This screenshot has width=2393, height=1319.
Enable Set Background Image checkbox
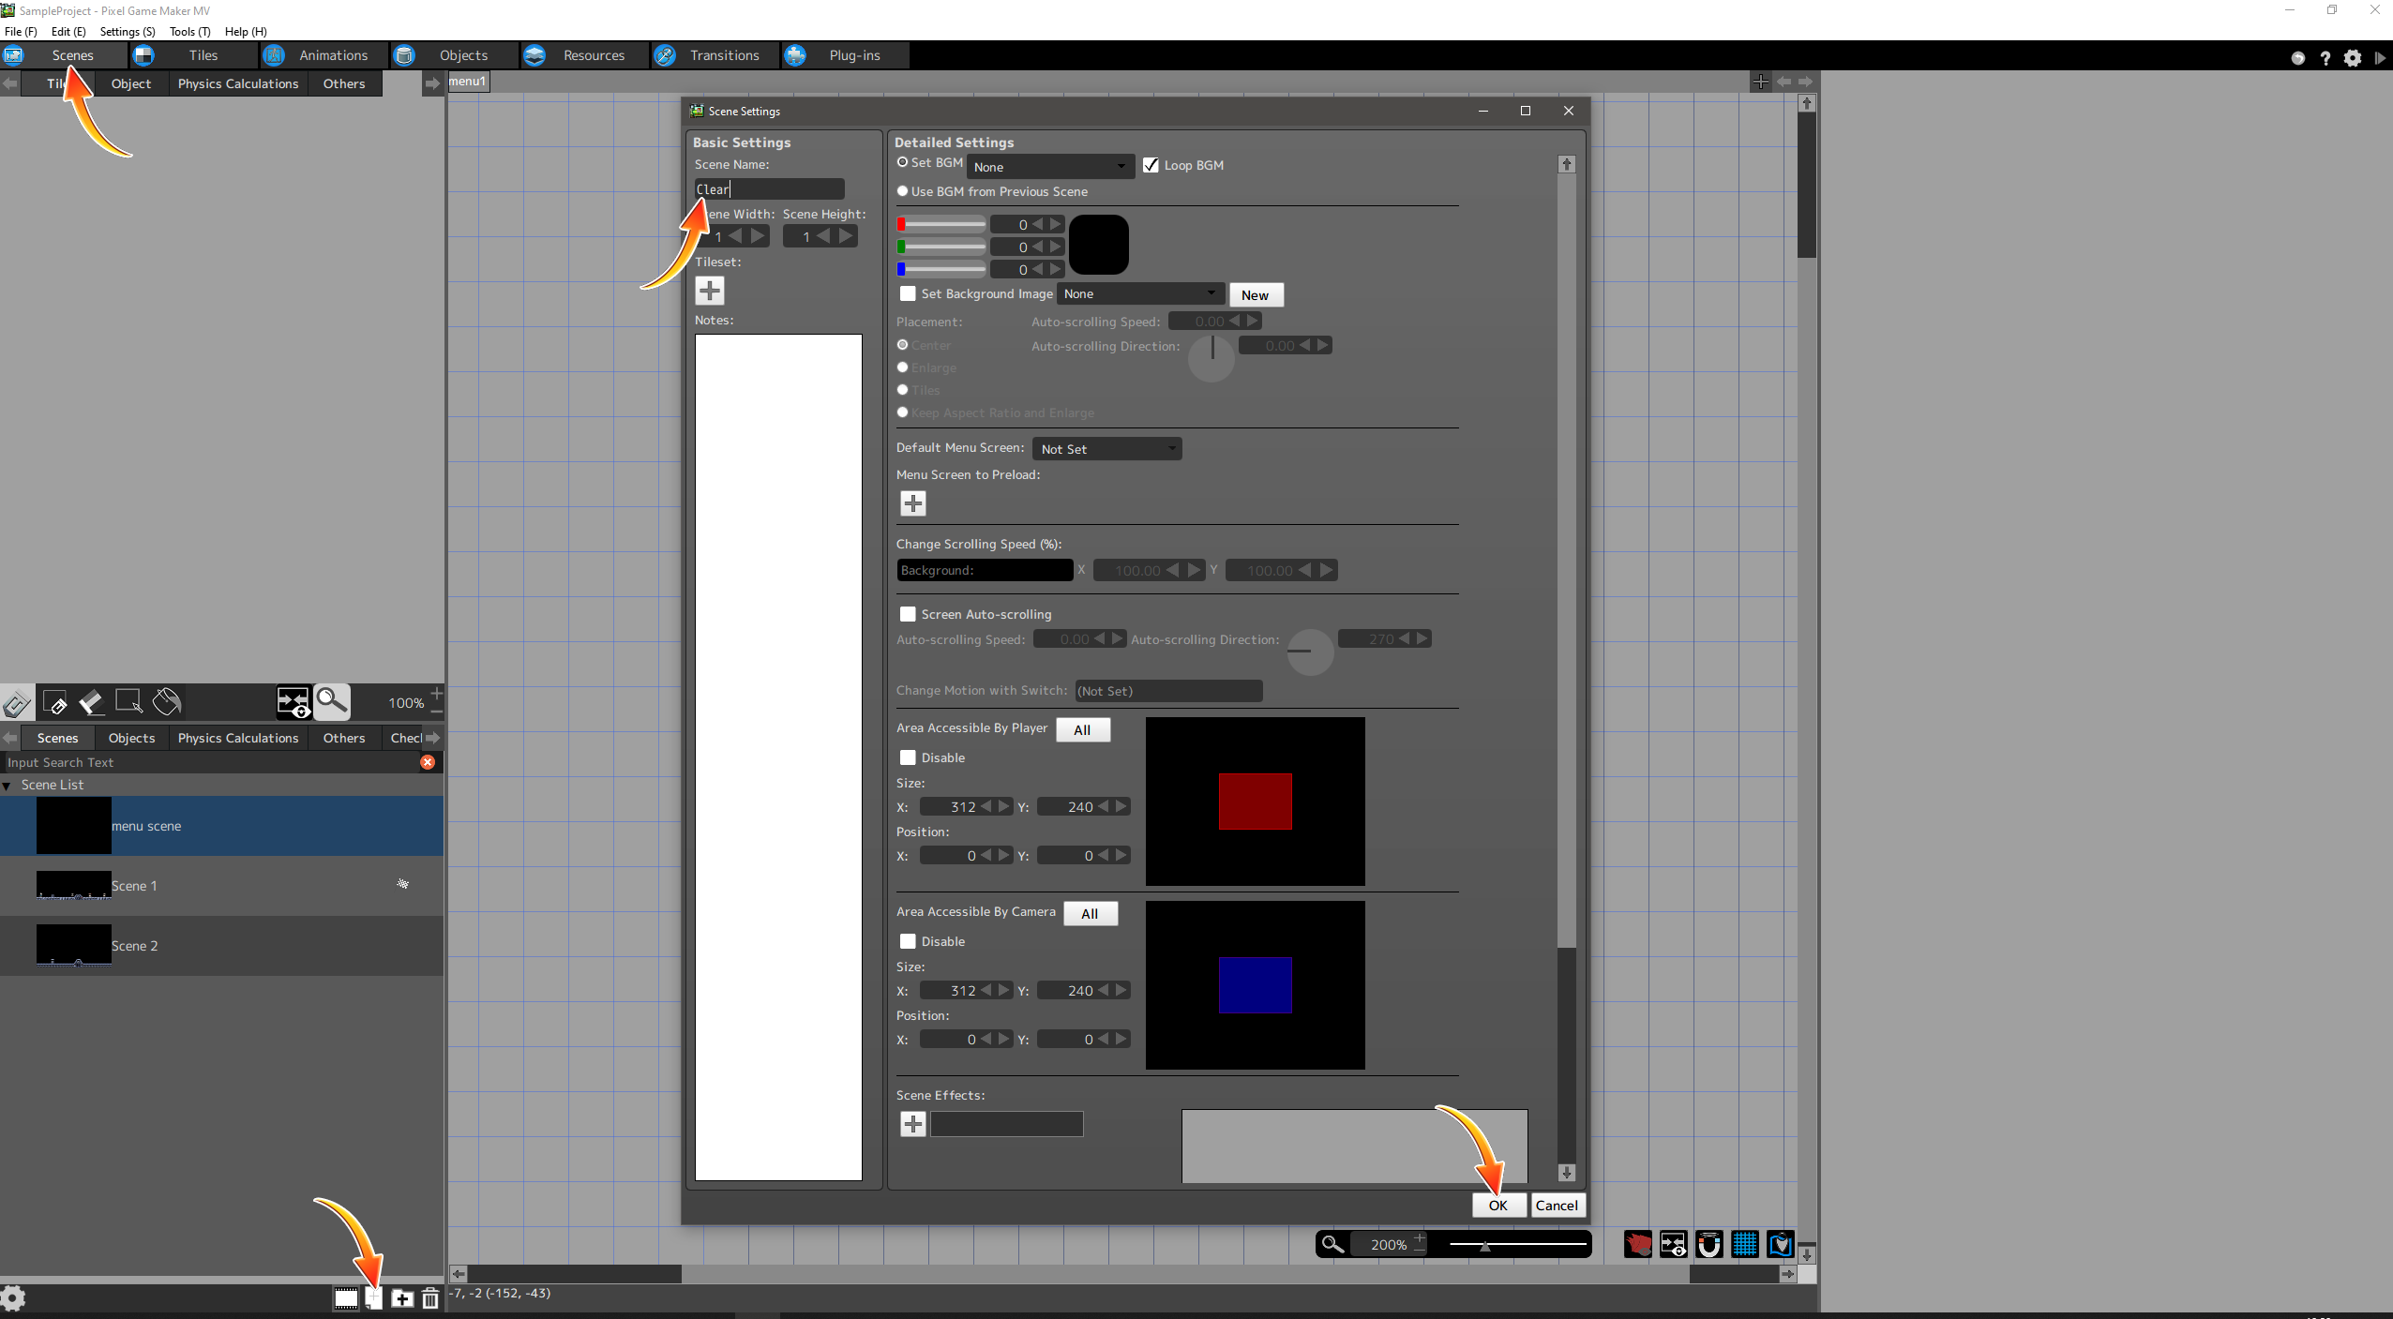(x=908, y=293)
